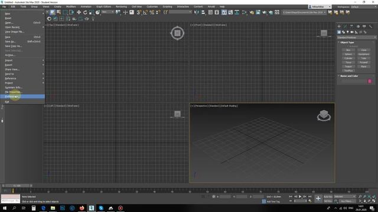
Task: Open the Display tab in command panel
Action: click(364, 26)
